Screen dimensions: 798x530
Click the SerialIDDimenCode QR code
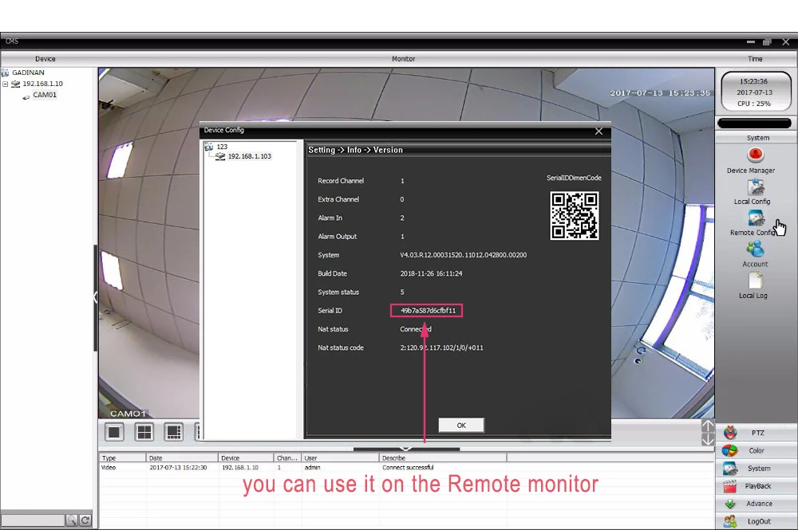pos(574,215)
